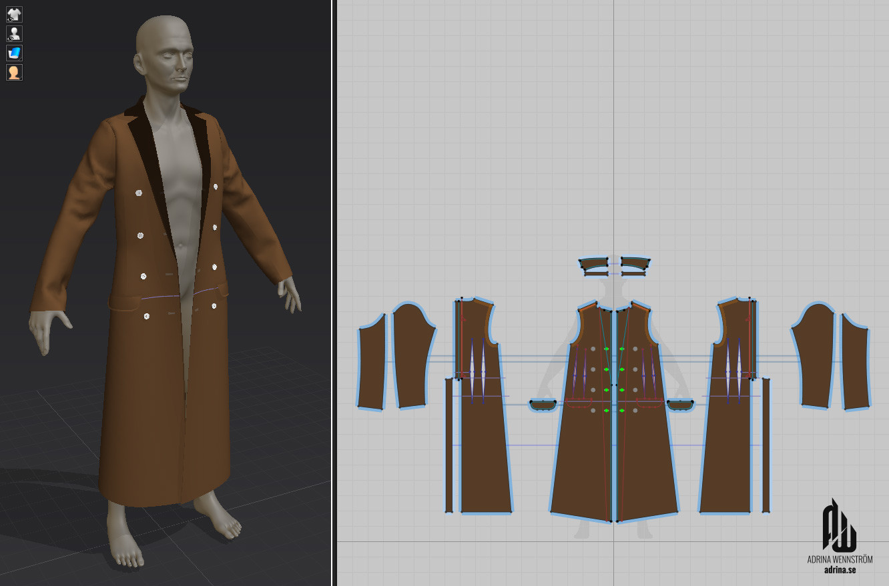Select the thin vertical strip beside right back panel

[766, 445]
